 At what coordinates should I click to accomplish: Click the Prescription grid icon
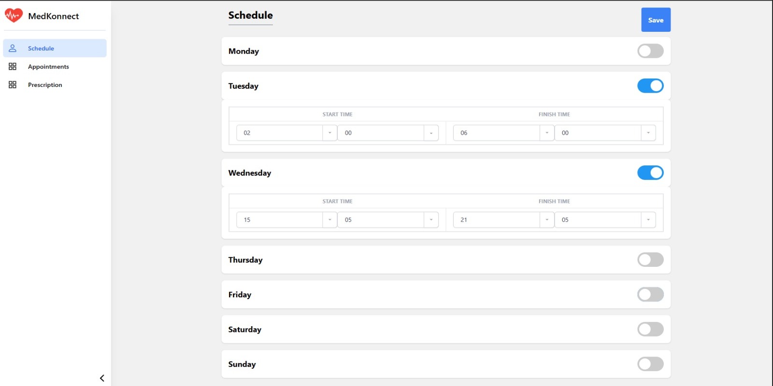pyautogui.click(x=13, y=85)
